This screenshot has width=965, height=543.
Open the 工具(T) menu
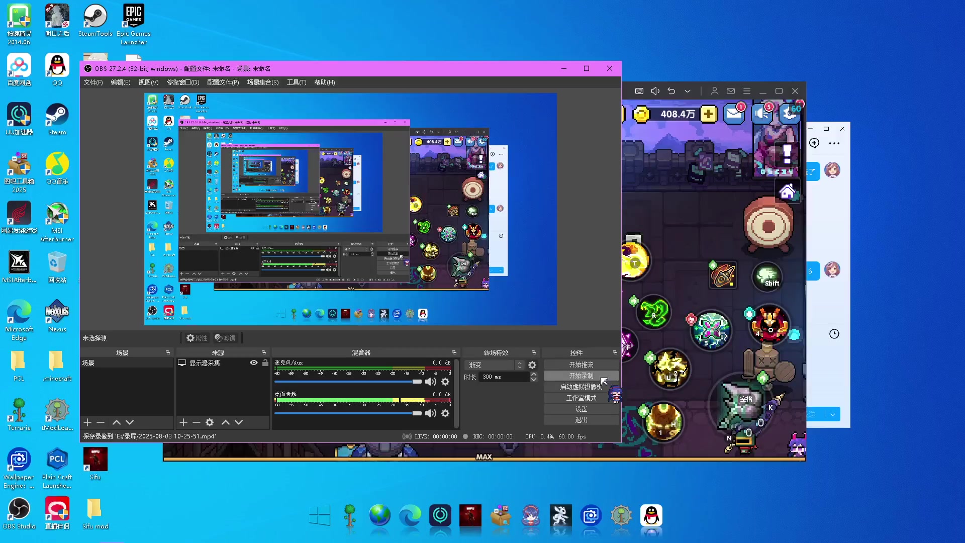(296, 82)
